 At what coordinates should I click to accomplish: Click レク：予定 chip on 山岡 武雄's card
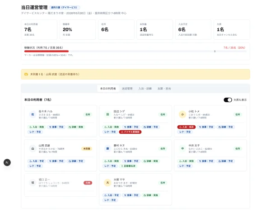click(x=35, y=166)
